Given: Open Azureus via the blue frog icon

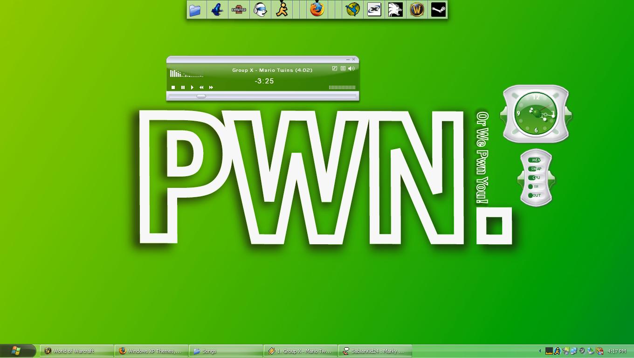Looking at the screenshot, I should 217,9.
